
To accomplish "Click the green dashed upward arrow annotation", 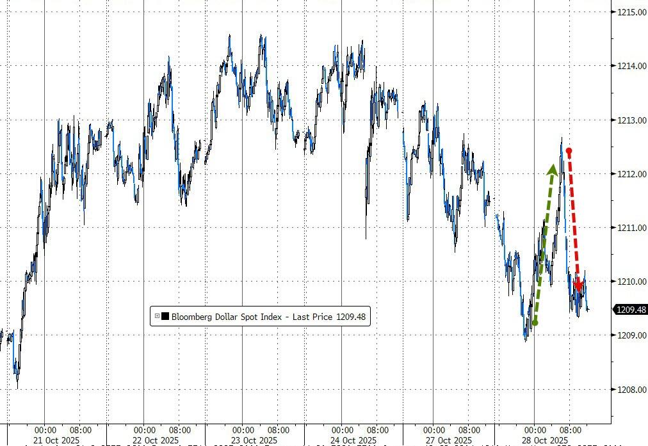I will tap(544, 243).
